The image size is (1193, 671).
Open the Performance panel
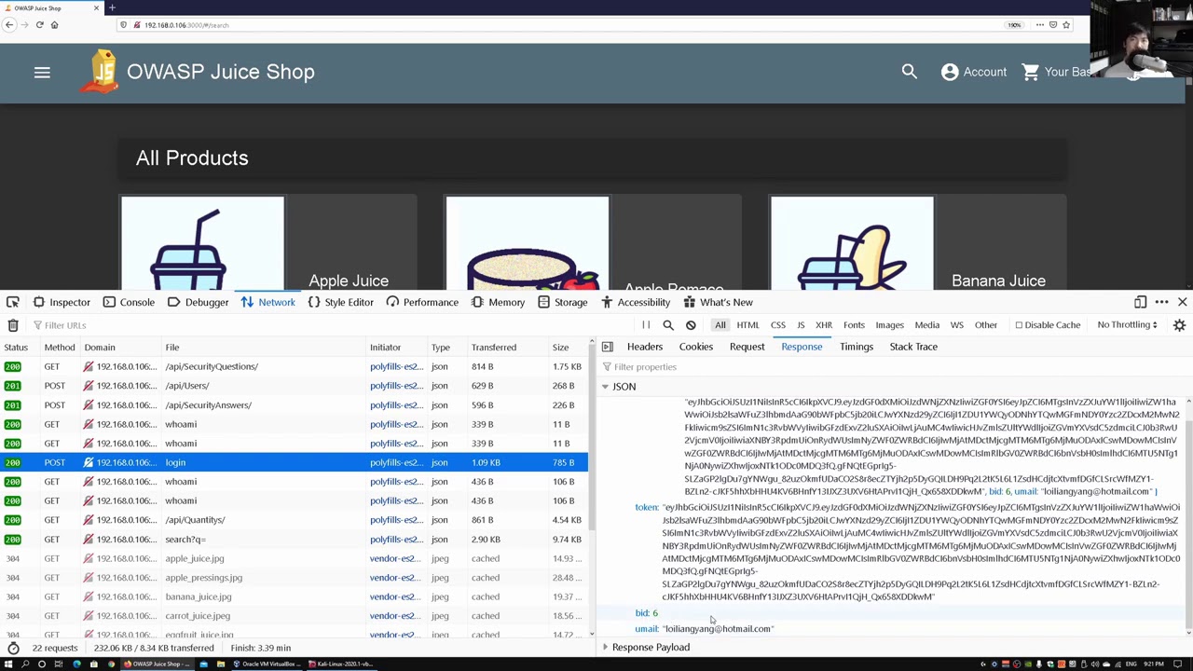tap(422, 302)
